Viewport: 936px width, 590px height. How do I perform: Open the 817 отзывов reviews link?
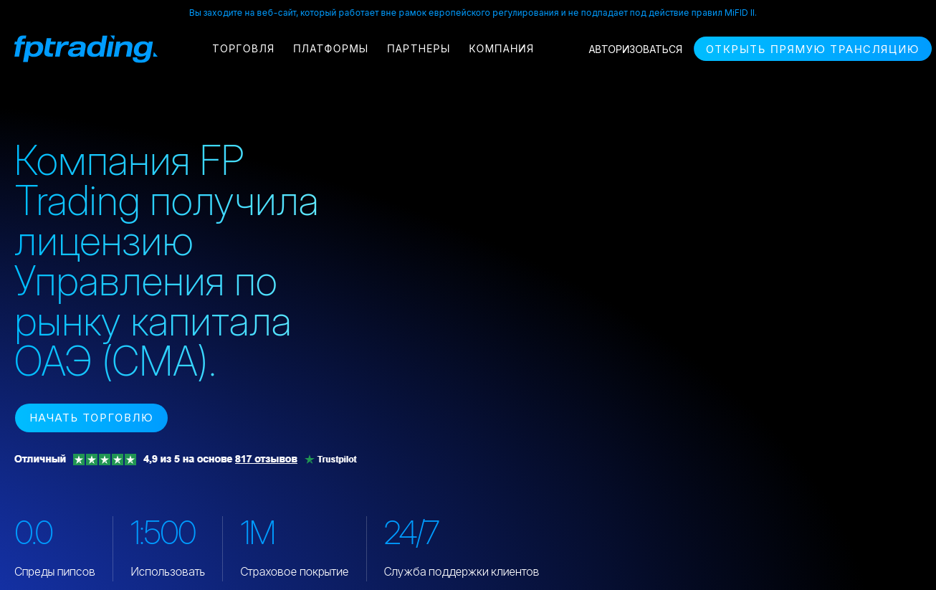click(x=266, y=459)
